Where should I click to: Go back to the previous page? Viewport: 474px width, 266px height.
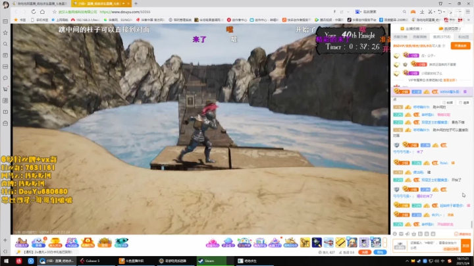coord(16,12)
